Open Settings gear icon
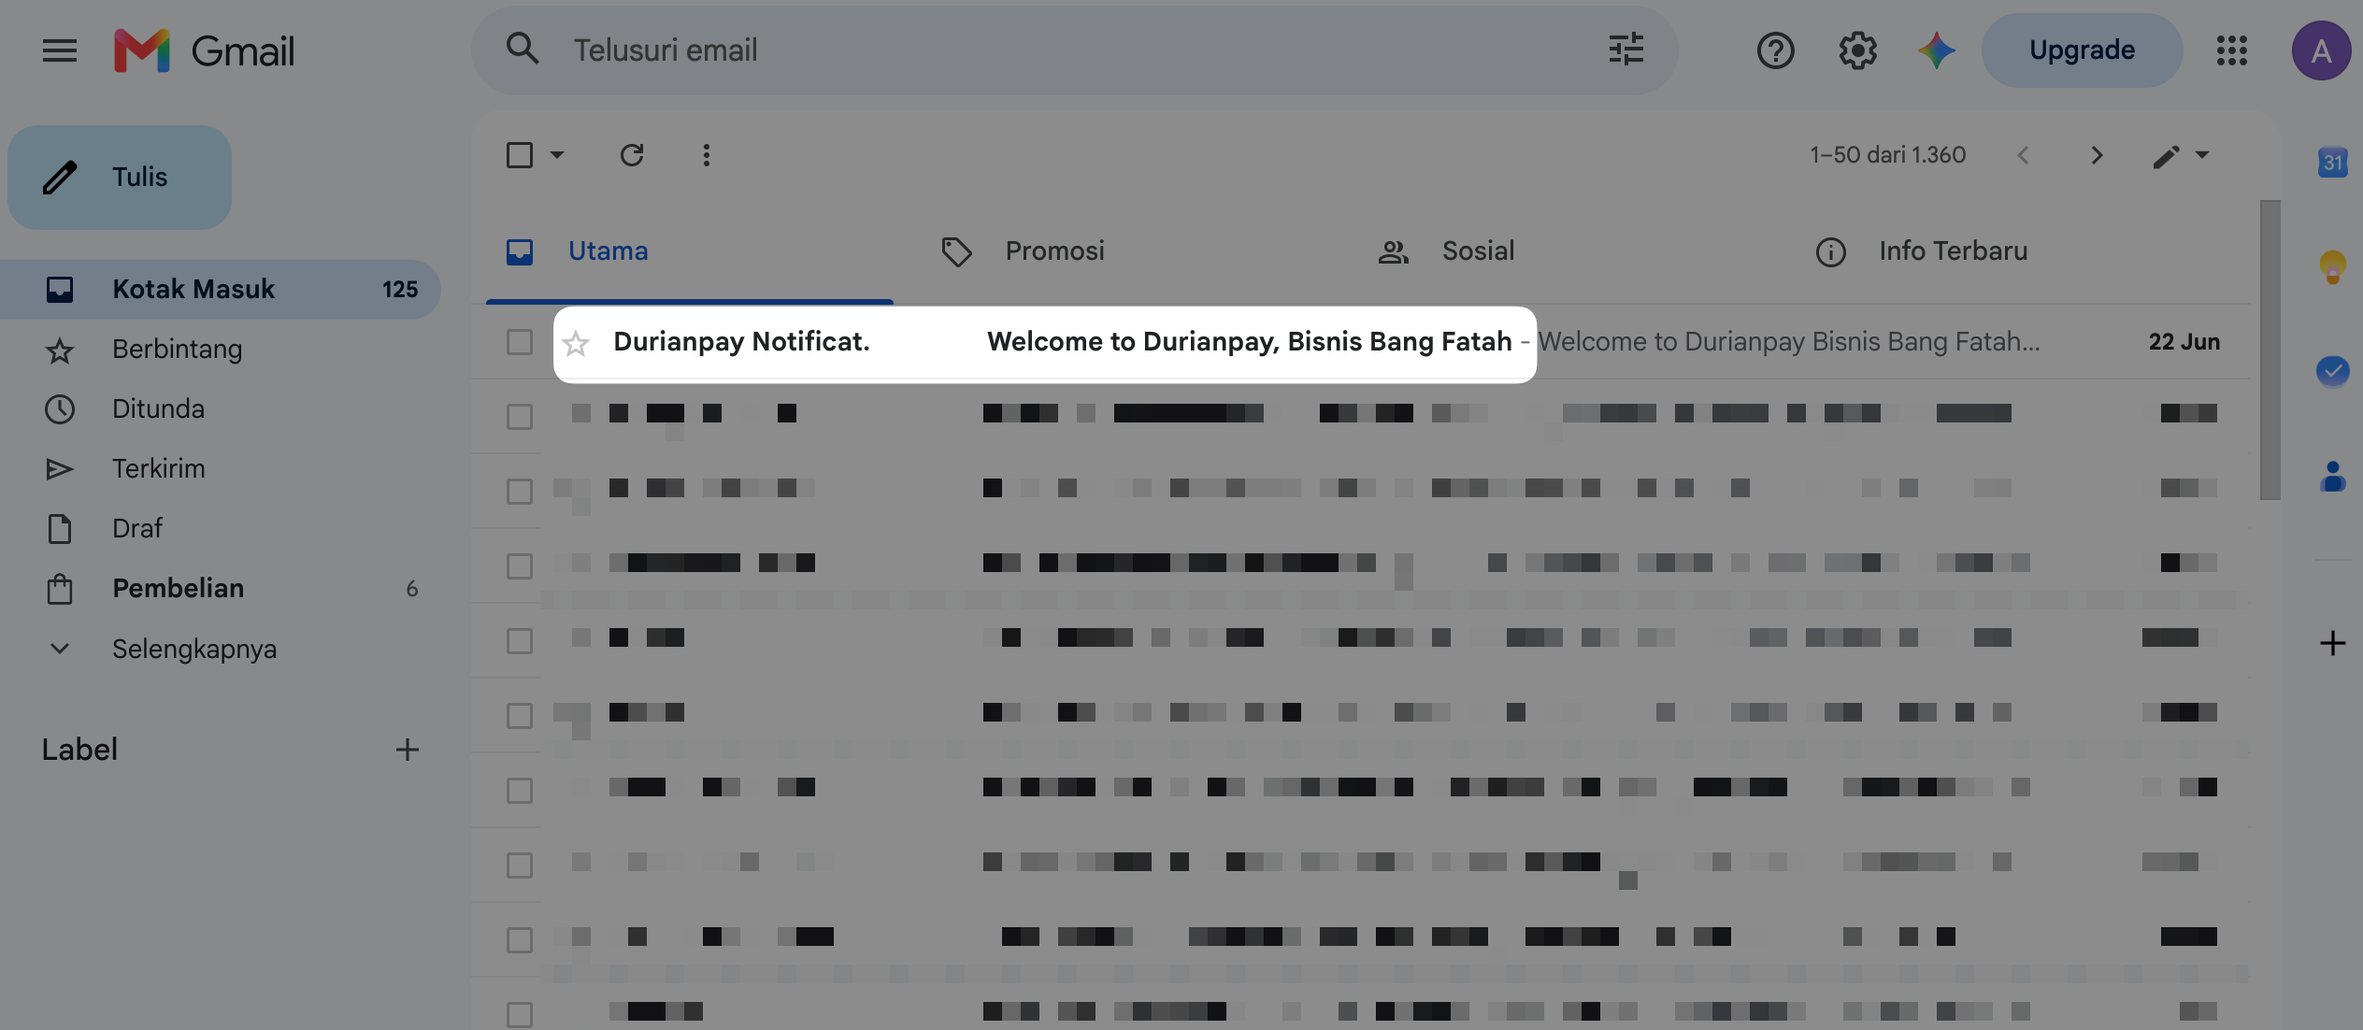The width and height of the screenshot is (2363, 1030). point(1857,50)
